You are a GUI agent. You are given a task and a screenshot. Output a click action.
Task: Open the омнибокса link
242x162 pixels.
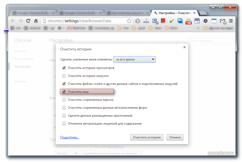(115, 146)
